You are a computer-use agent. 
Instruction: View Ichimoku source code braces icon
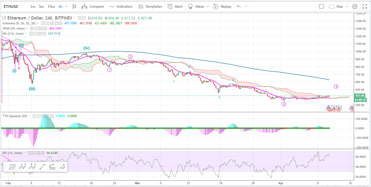[52, 23]
